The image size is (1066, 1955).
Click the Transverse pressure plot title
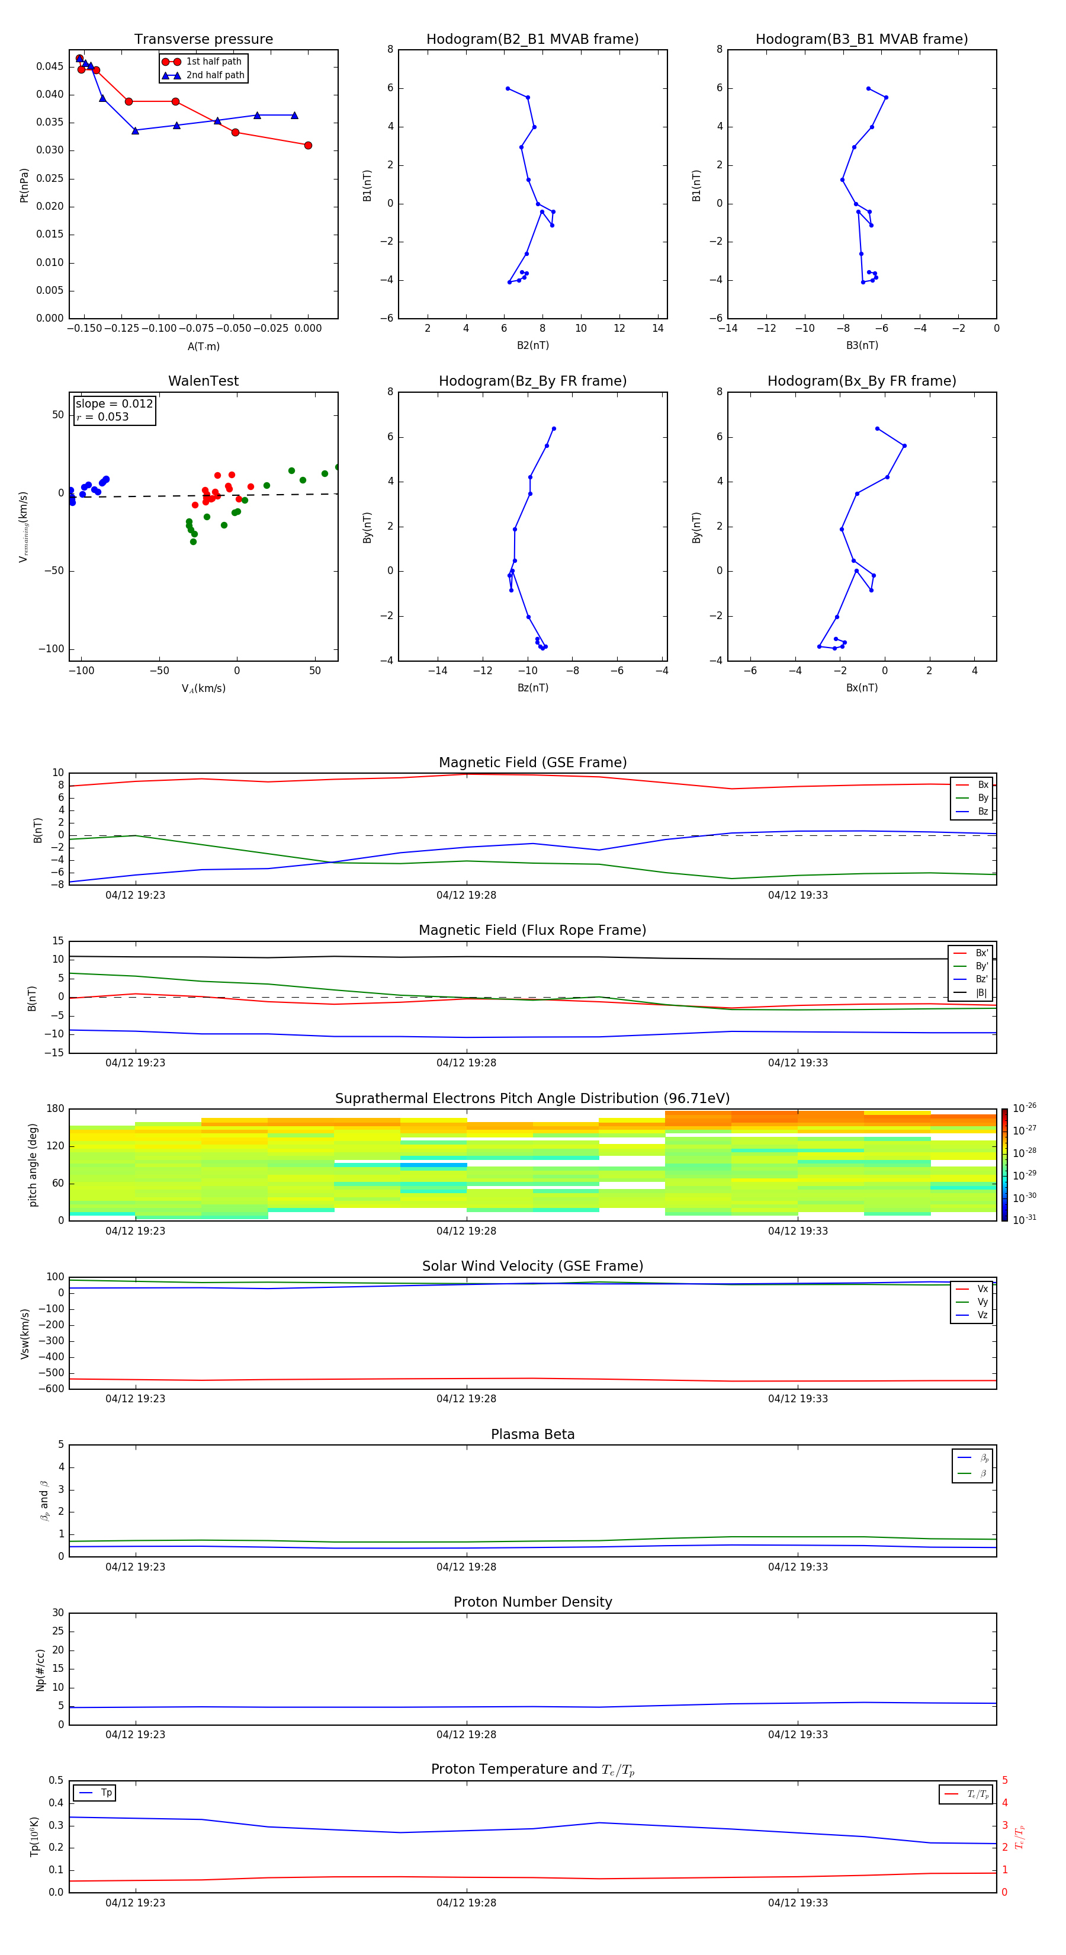click(203, 40)
